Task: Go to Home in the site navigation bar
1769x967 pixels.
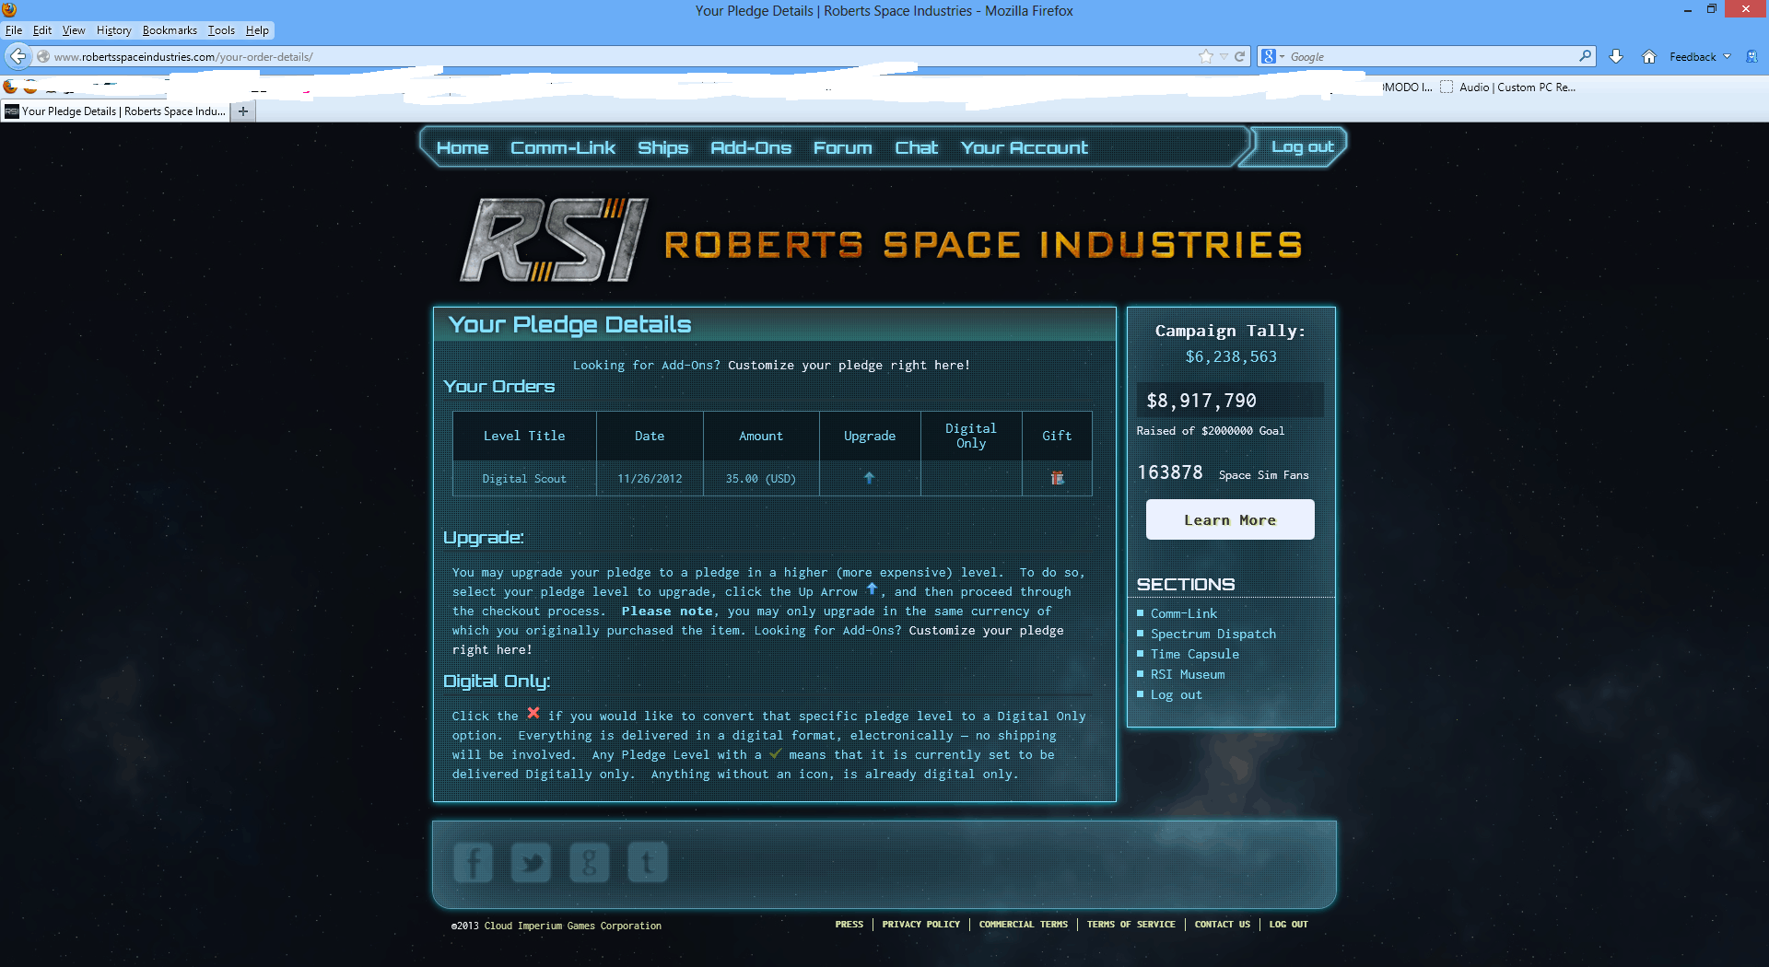Action: coord(463,147)
